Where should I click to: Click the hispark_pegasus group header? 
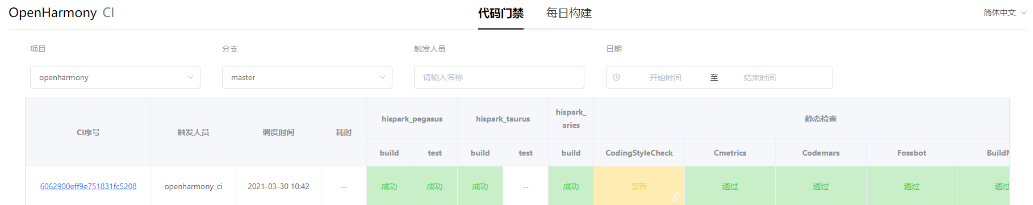point(412,119)
